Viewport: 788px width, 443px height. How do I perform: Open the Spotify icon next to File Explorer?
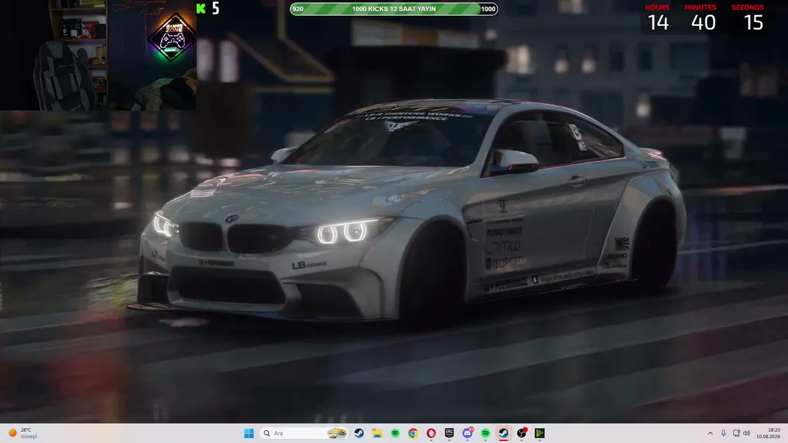click(x=395, y=433)
